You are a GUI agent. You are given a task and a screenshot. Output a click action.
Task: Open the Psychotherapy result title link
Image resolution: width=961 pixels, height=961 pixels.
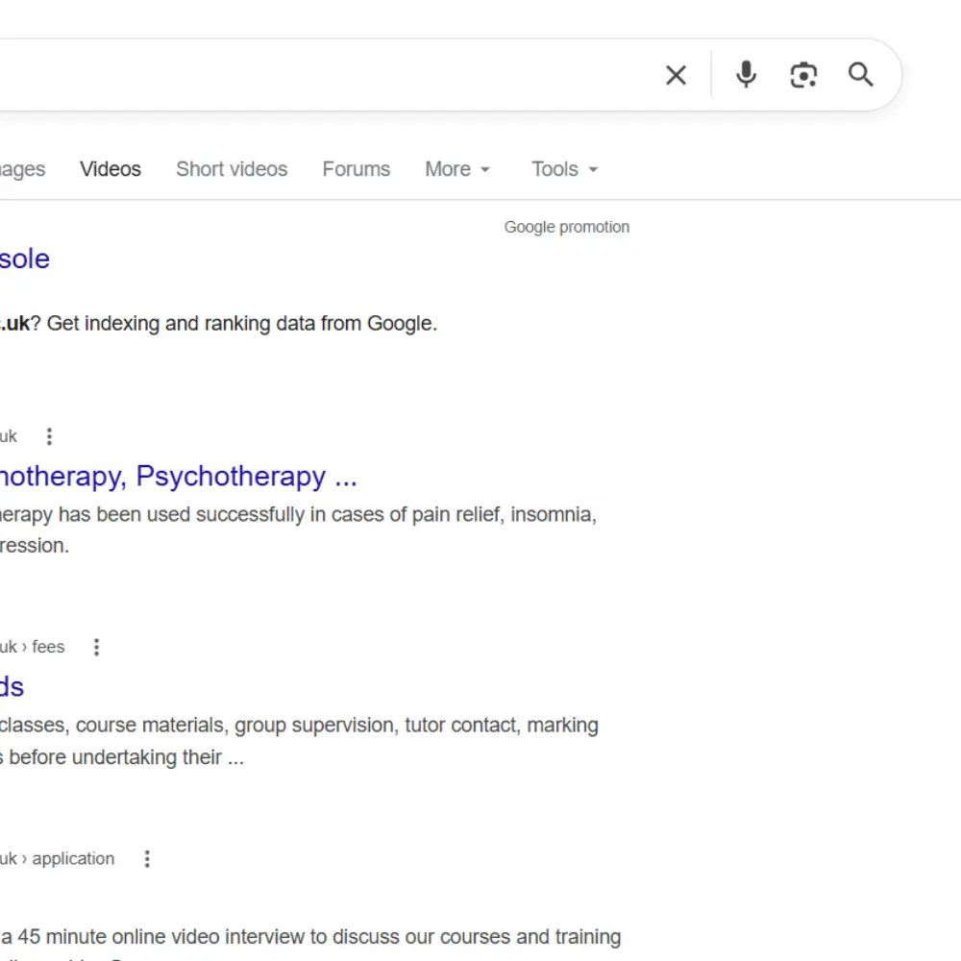[179, 477]
